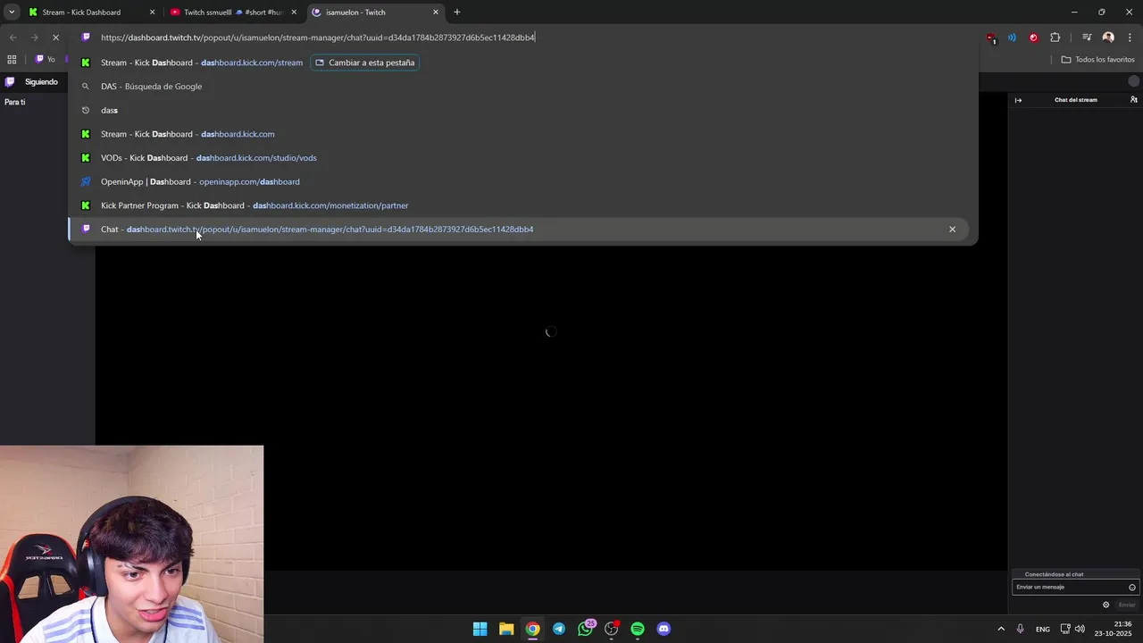The height and width of the screenshot is (643, 1143).
Task: Click the Para ti sidebar heading
Action: click(14, 102)
